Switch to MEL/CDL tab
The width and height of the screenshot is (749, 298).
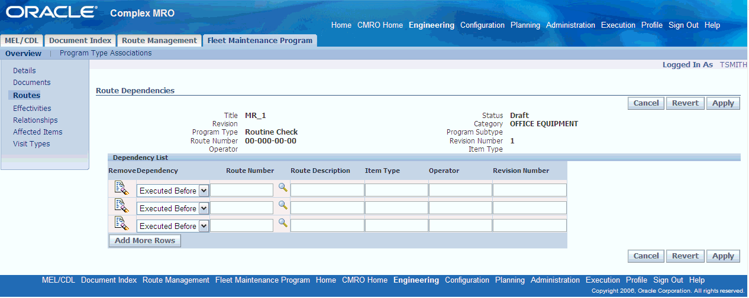[x=22, y=41]
